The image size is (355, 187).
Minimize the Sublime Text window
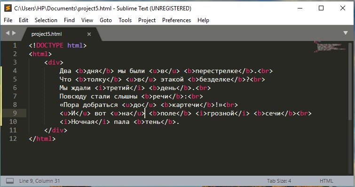300,8
